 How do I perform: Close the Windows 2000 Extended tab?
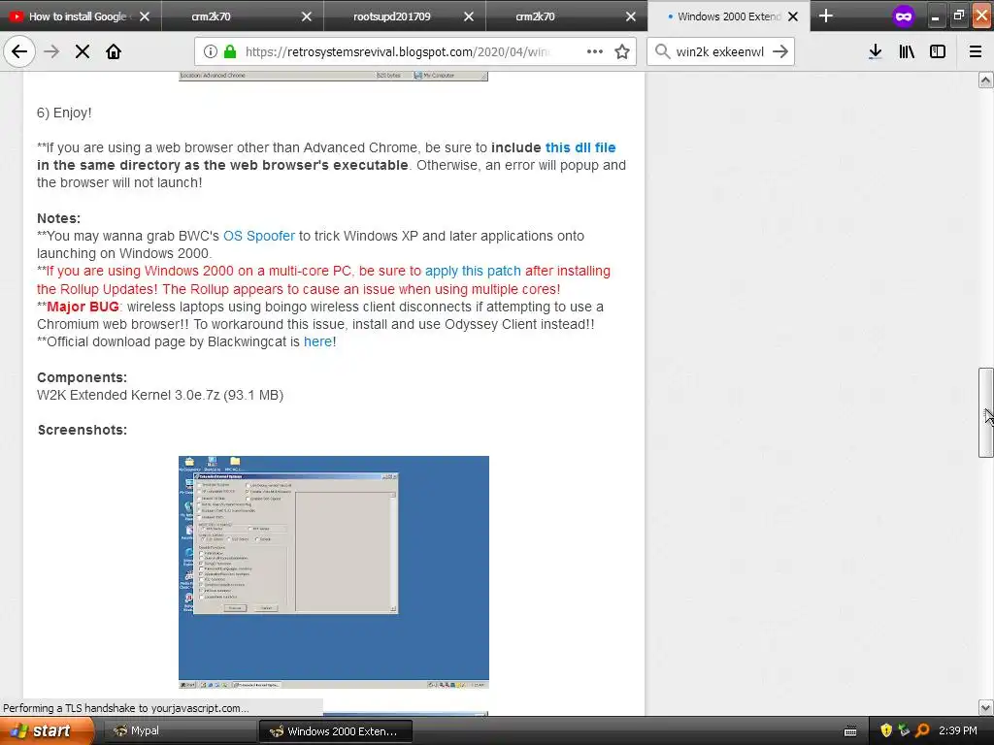click(x=793, y=16)
